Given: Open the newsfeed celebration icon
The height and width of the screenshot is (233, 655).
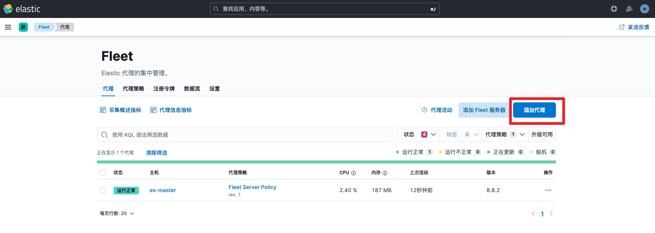Looking at the screenshot, I should point(629,9).
